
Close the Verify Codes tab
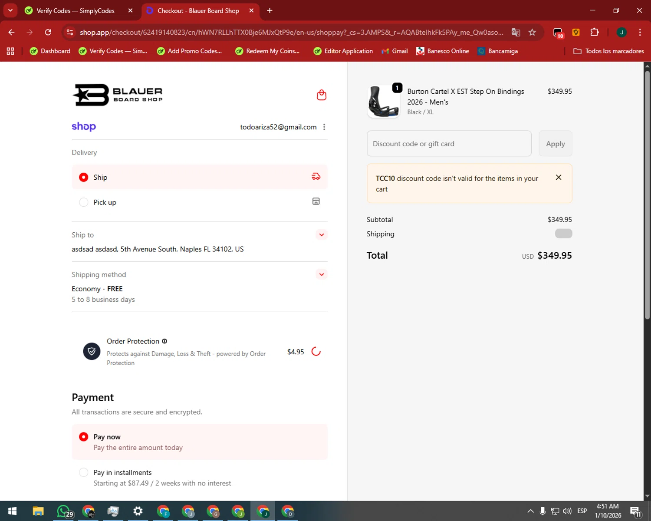[130, 10]
